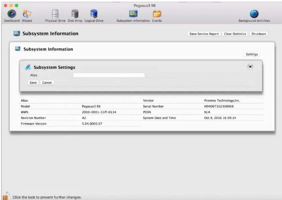Open the Dashboard toolbar icon
282x200 pixels.
tap(12, 14)
